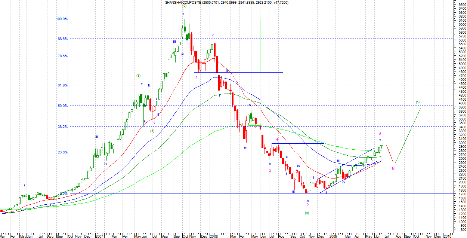The width and height of the screenshot is (467, 238).
Task: Click the 6500 price axis label
Action: [x=460, y=4]
